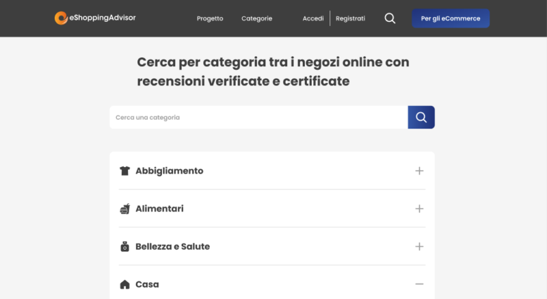
Task: Submit category search with blue magnifier button
Action: pos(421,117)
